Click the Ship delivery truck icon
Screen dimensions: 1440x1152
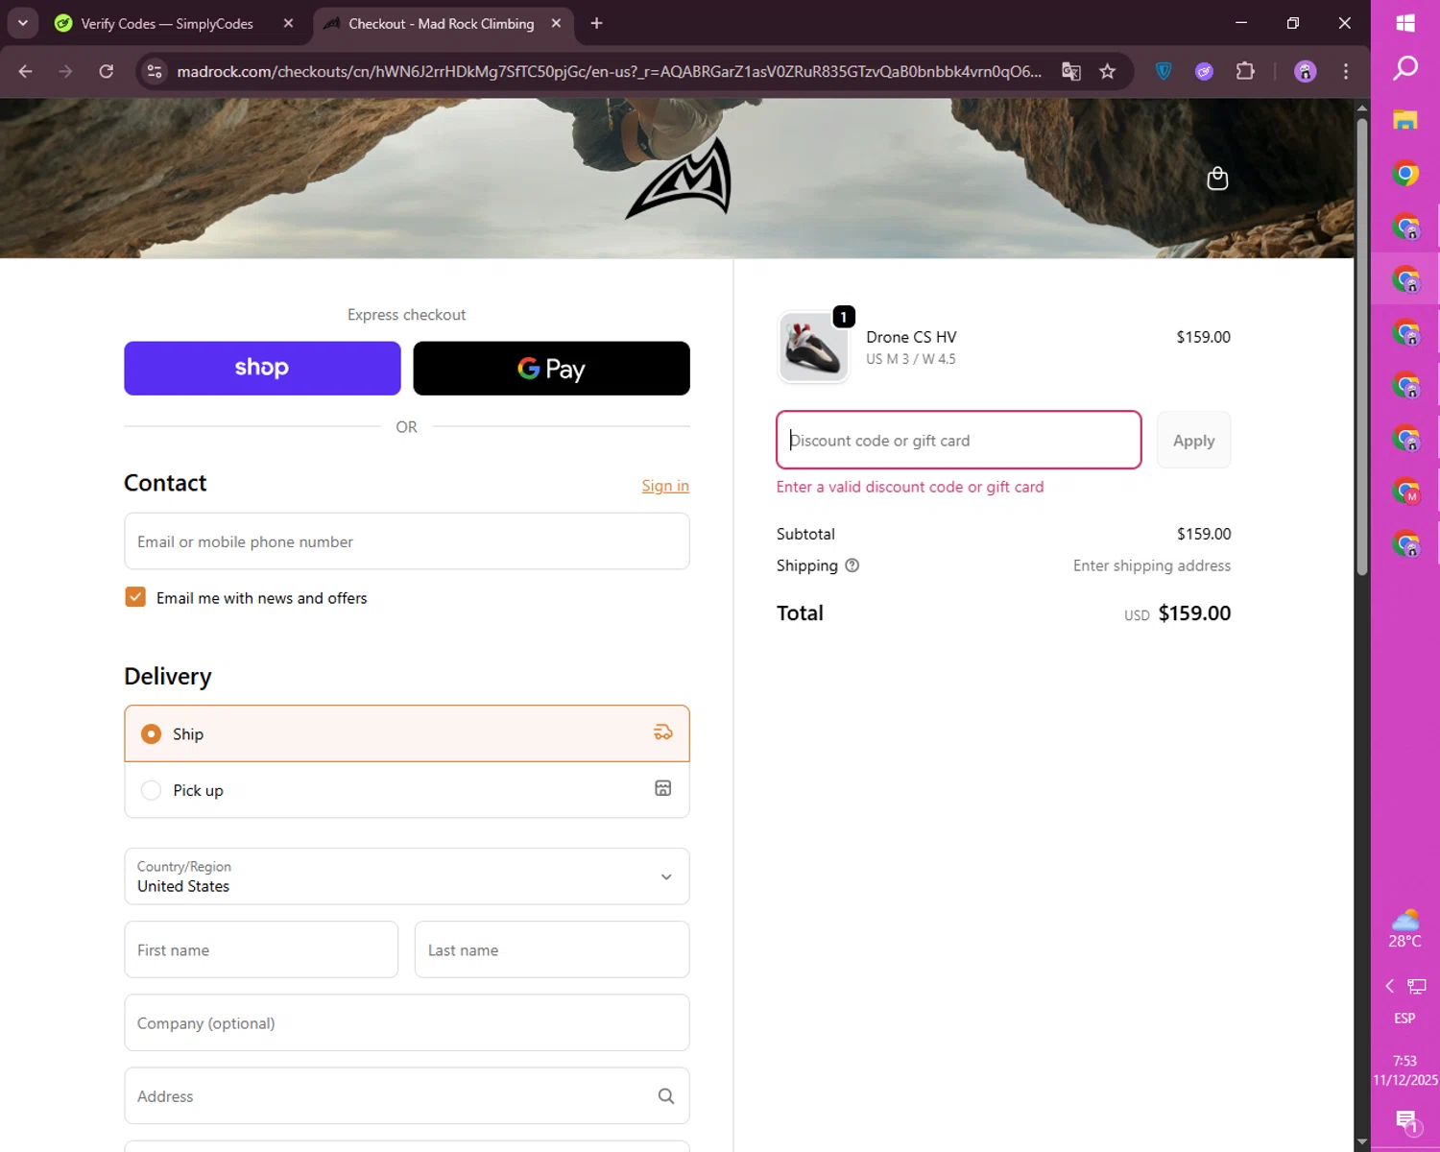[x=662, y=732]
